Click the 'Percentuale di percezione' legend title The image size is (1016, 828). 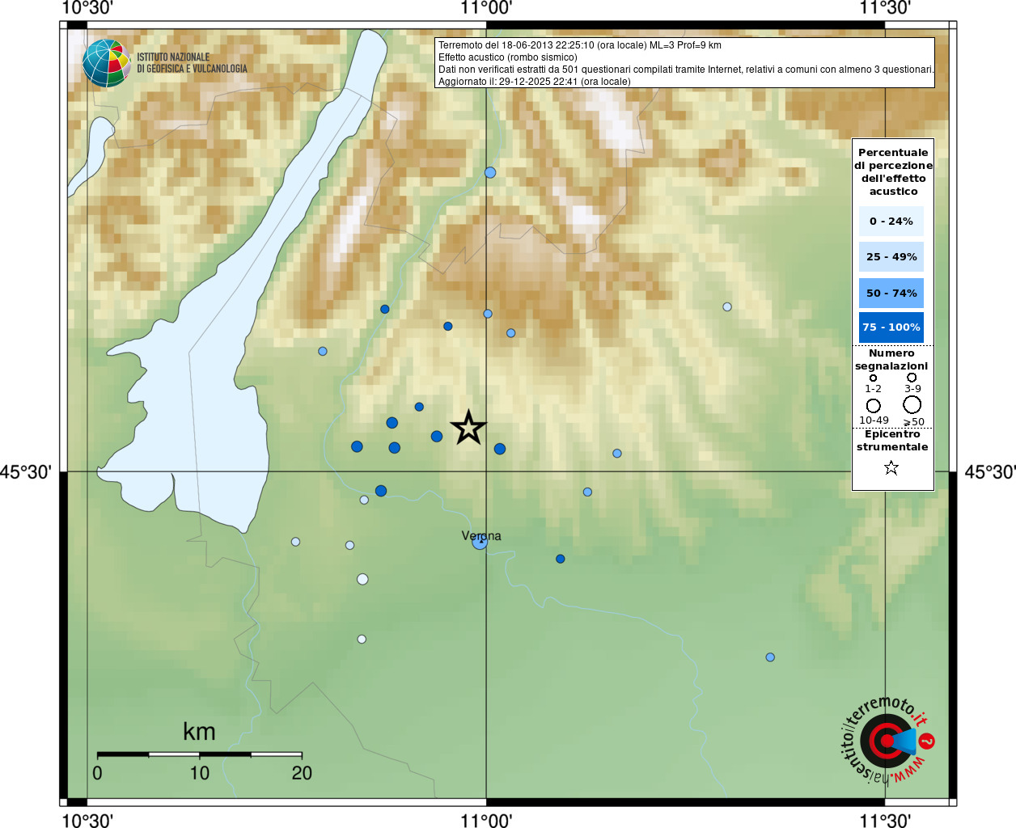point(893,171)
